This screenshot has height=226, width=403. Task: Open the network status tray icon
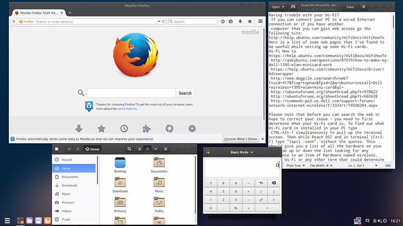(357, 221)
